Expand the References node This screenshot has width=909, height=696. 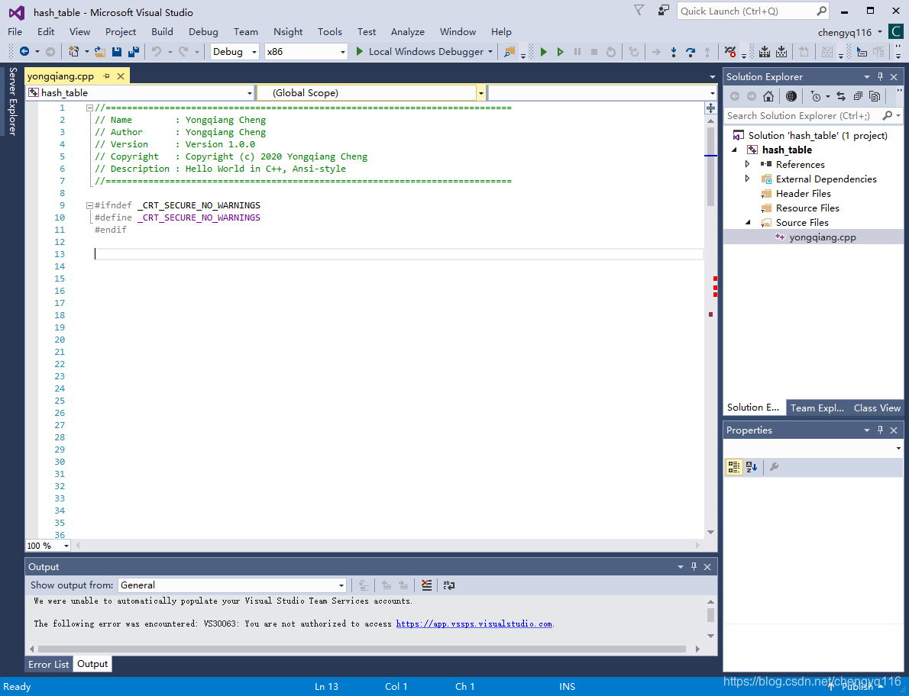747,164
